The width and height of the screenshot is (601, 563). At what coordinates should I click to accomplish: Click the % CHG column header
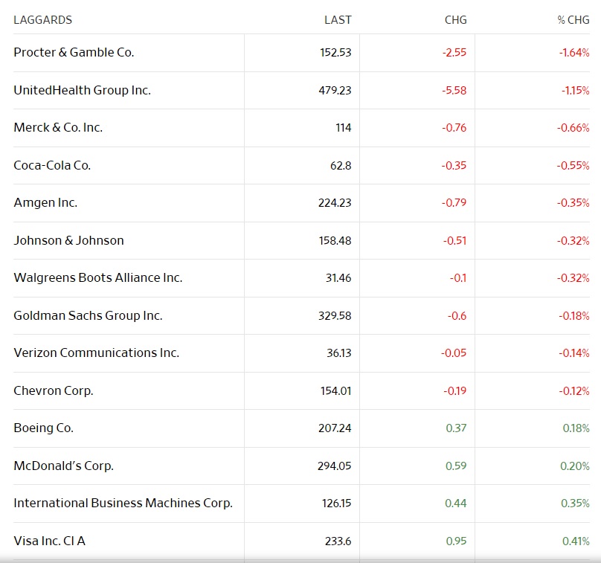(x=573, y=20)
